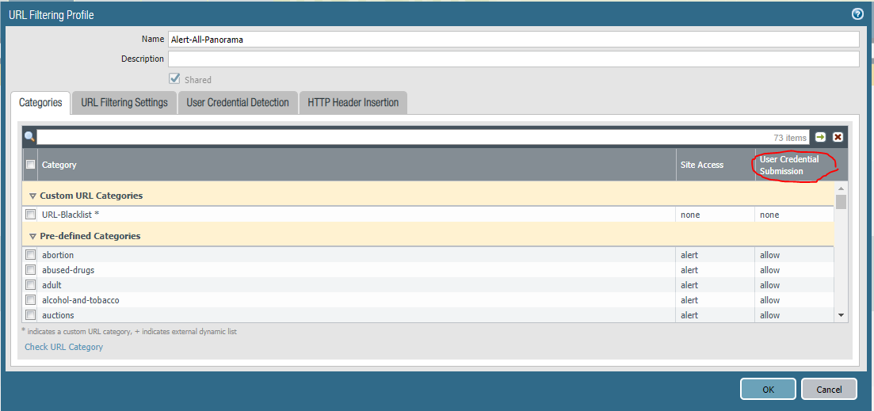Collapse the Pre-defined Categories group
Image resolution: width=874 pixels, height=411 pixels.
tap(32, 236)
